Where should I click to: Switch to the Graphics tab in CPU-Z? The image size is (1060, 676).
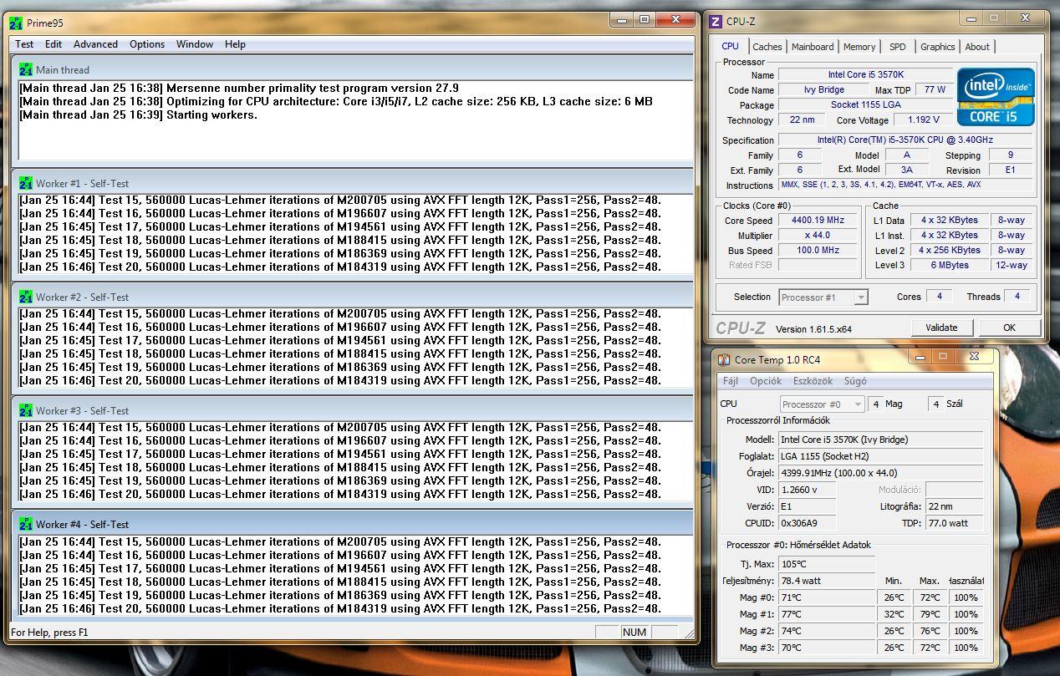pyautogui.click(x=937, y=47)
